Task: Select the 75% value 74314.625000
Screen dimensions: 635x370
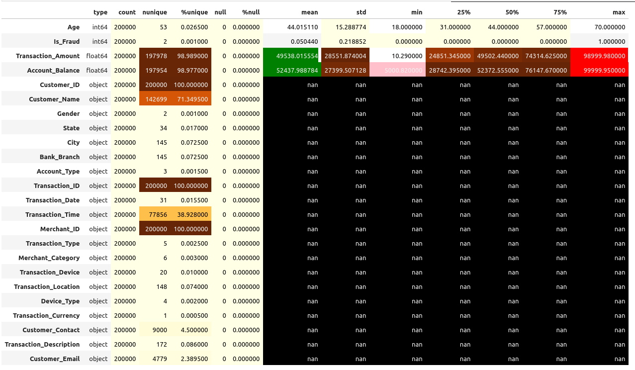Action: [x=546, y=56]
